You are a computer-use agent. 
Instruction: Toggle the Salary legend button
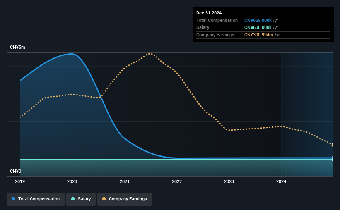(x=81, y=199)
